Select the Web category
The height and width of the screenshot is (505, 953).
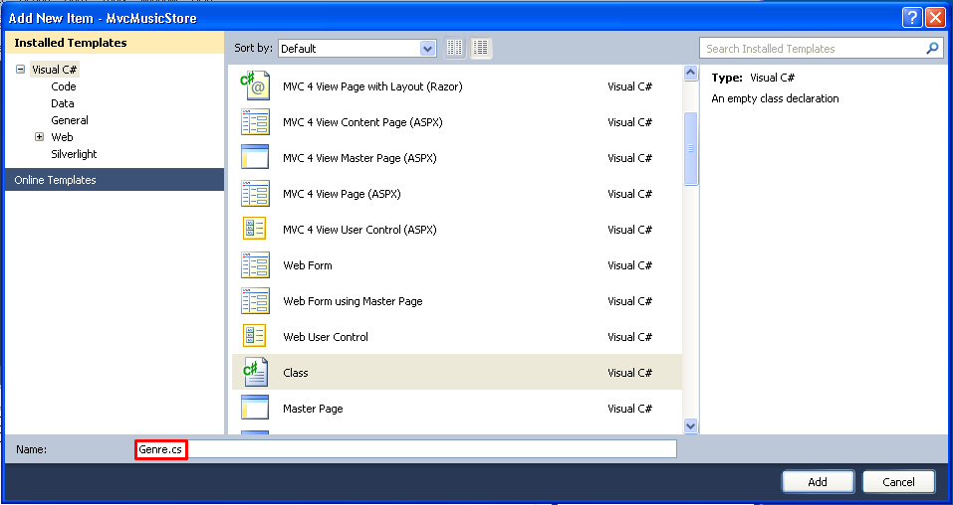pyautogui.click(x=62, y=137)
